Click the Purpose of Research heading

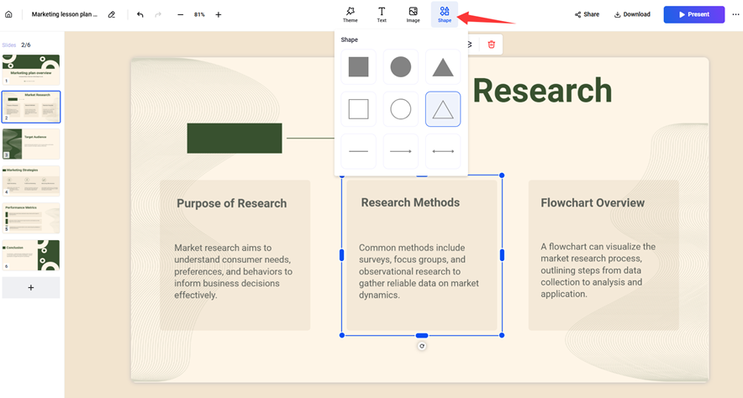click(x=232, y=203)
